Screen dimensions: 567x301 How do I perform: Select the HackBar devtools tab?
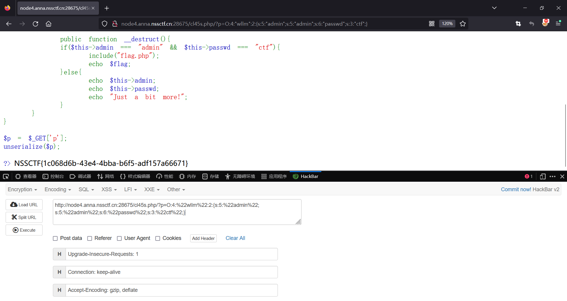tap(305, 176)
